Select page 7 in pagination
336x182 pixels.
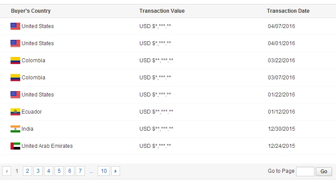pyautogui.click(x=80, y=171)
